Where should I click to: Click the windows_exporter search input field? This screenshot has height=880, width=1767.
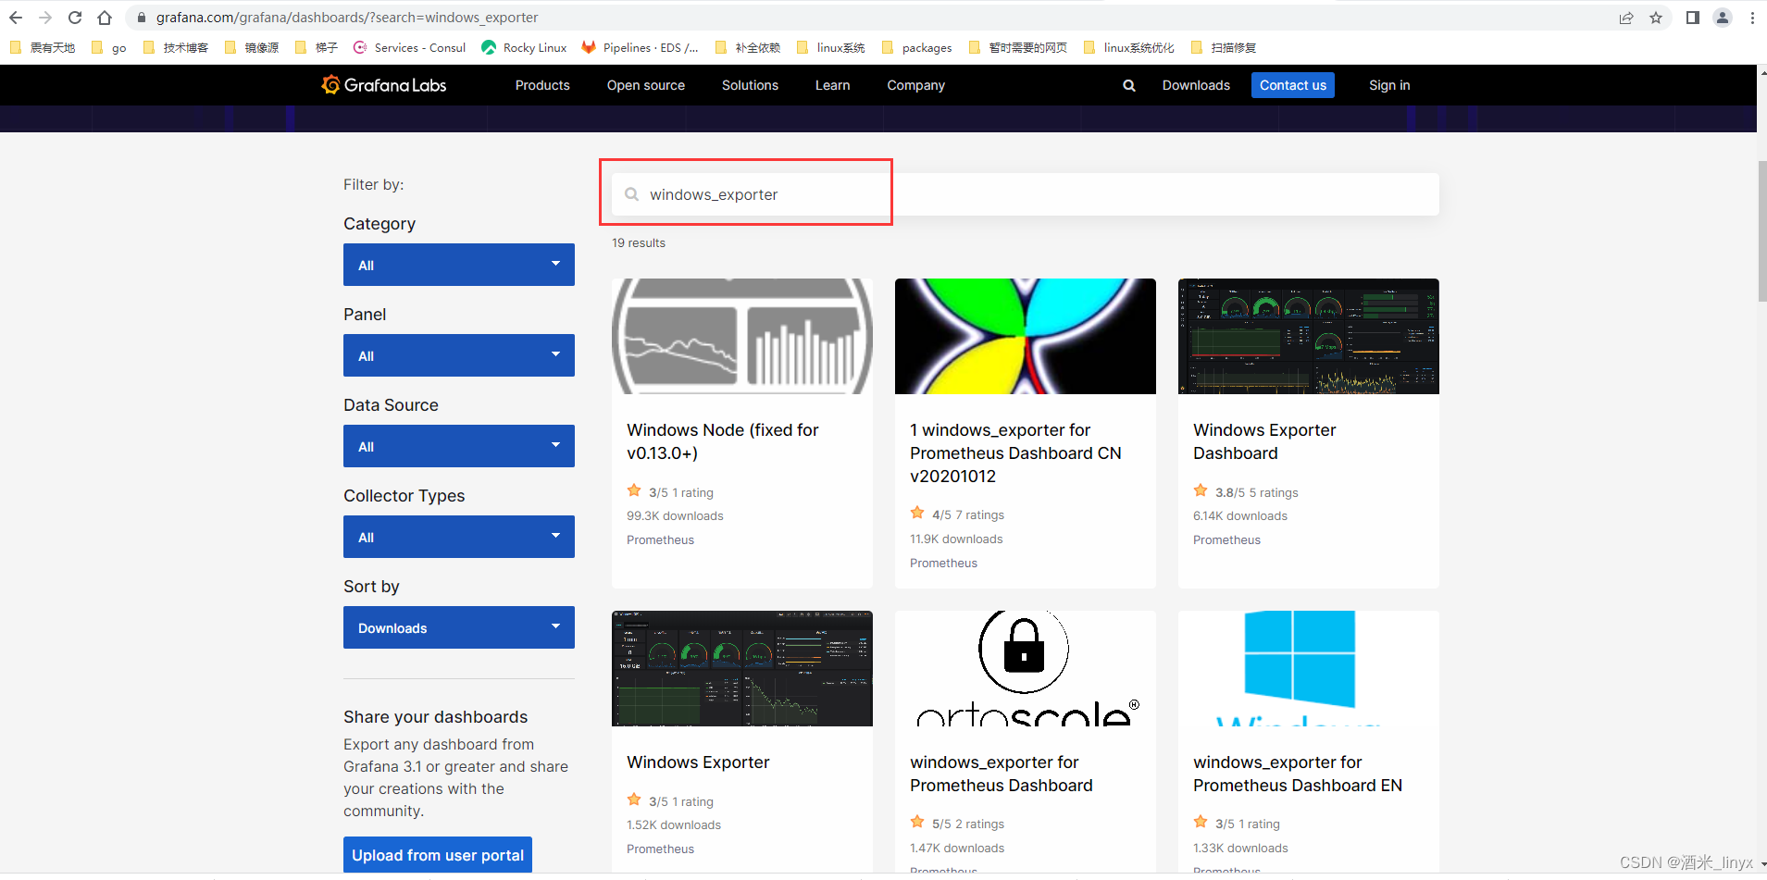(x=1026, y=194)
